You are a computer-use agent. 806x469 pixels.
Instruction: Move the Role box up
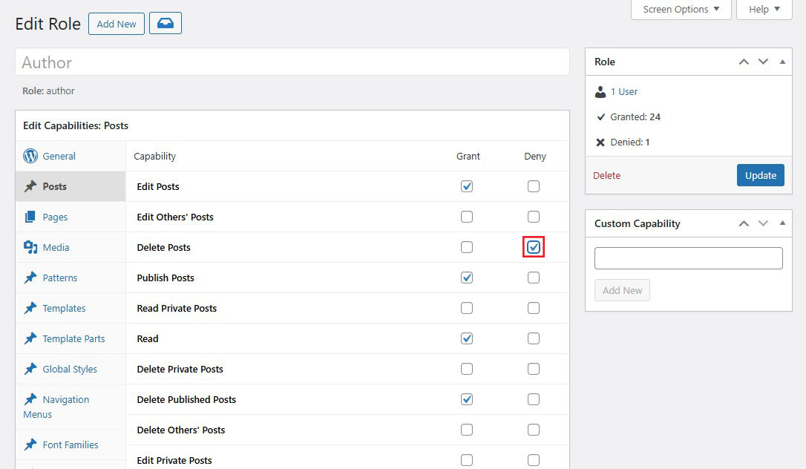(744, 62)
